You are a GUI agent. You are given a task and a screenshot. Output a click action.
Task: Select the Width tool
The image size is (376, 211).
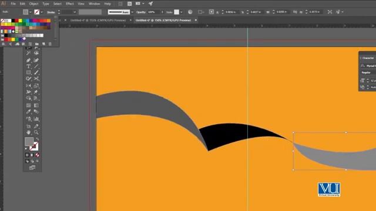tap(29, 92)
